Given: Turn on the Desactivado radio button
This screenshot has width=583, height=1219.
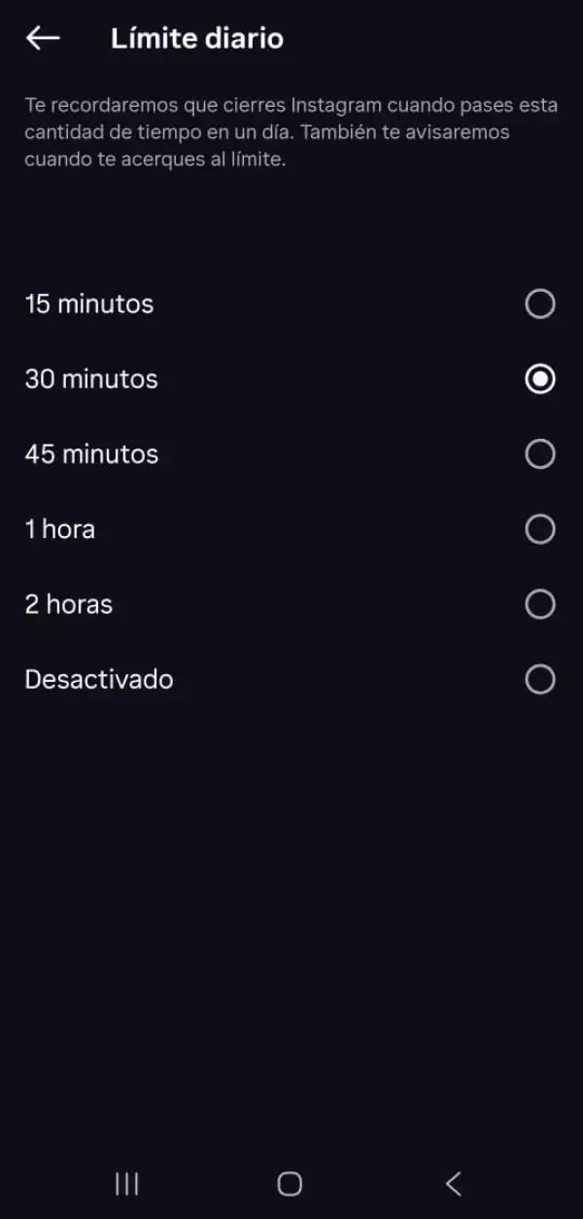Looking at the screenshot, I should 539,679.
